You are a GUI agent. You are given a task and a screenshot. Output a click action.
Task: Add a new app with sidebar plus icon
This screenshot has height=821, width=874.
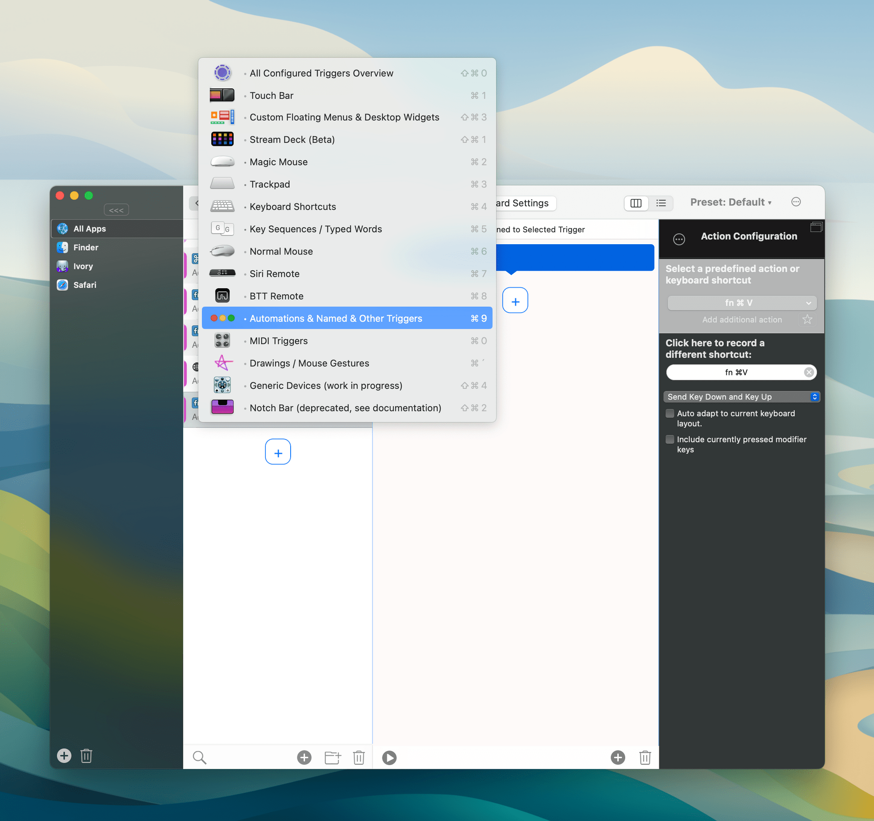pos(64,756)
